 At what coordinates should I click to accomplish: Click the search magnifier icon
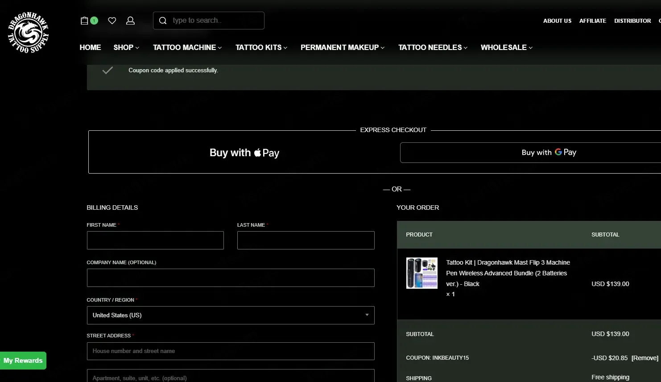point(163,21)
